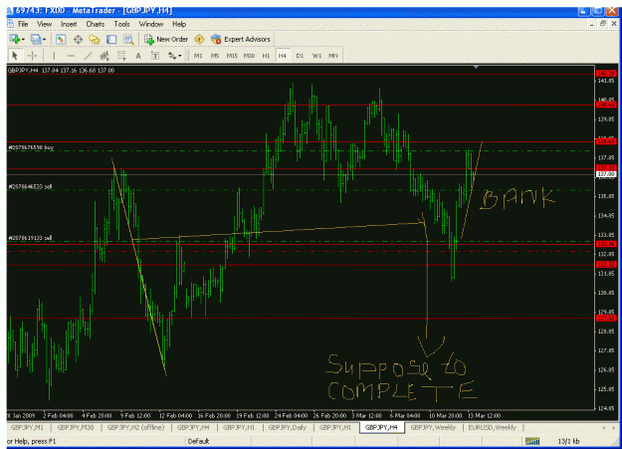The height and width of the screenshot is (449, 622).
Task: Toggle the Terminal window icon
Action: point(111,39)
